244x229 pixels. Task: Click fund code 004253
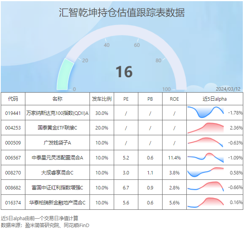pos(13,128)
